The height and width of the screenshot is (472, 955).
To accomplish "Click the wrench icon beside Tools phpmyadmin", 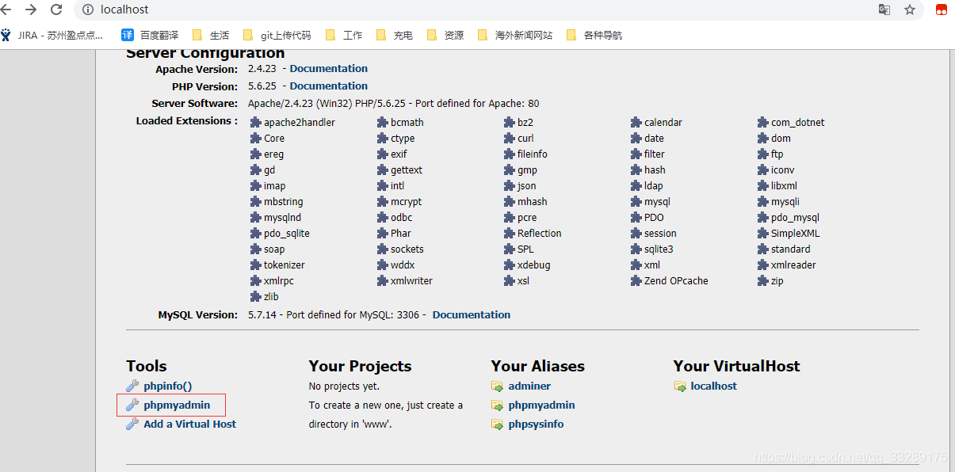I will (x=132, y=405).
